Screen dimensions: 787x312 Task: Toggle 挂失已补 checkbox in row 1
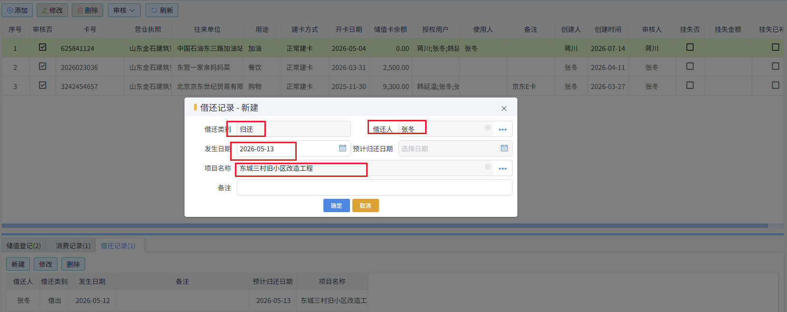(776, 47)
